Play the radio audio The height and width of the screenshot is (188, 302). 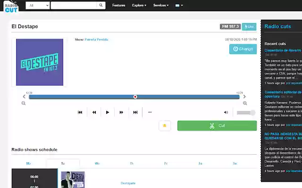[108, 112]
